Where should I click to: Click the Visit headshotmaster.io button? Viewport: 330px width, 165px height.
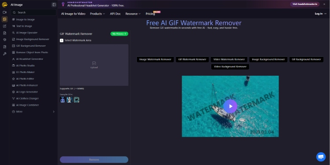(305, 4)
